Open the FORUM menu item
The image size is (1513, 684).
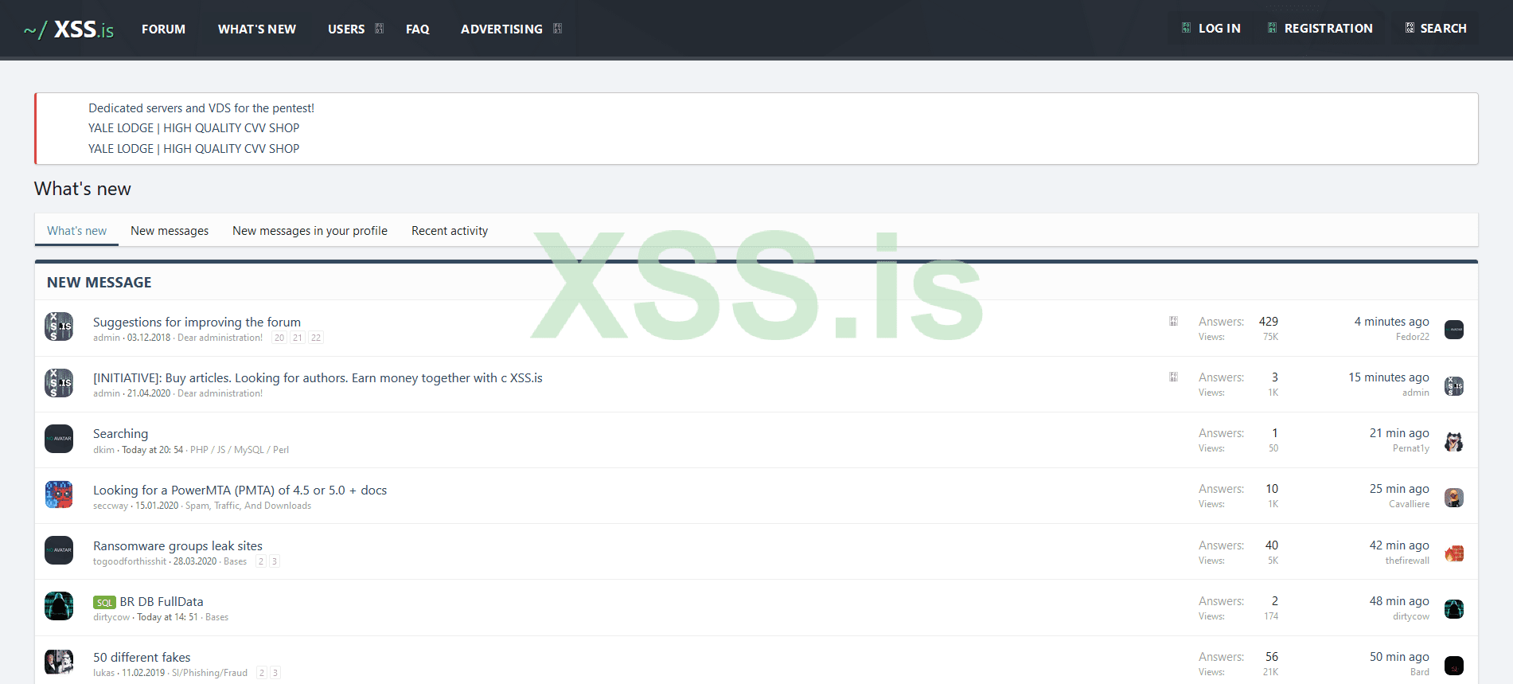163,29
